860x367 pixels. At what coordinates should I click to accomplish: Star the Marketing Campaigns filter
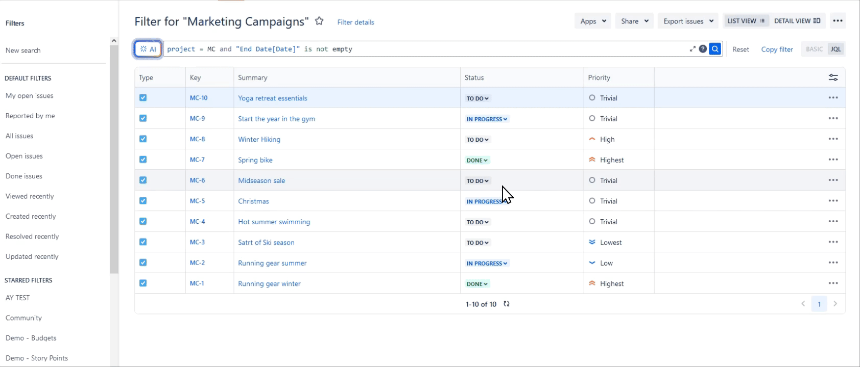tap(319, 21)
